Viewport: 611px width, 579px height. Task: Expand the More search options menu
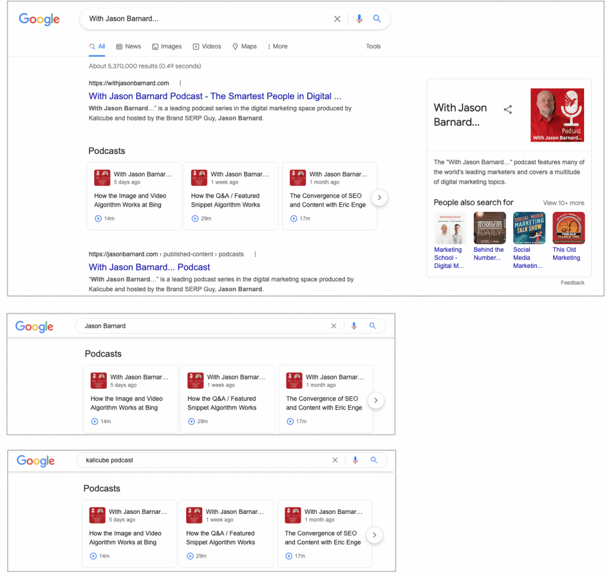pos(277,47)
